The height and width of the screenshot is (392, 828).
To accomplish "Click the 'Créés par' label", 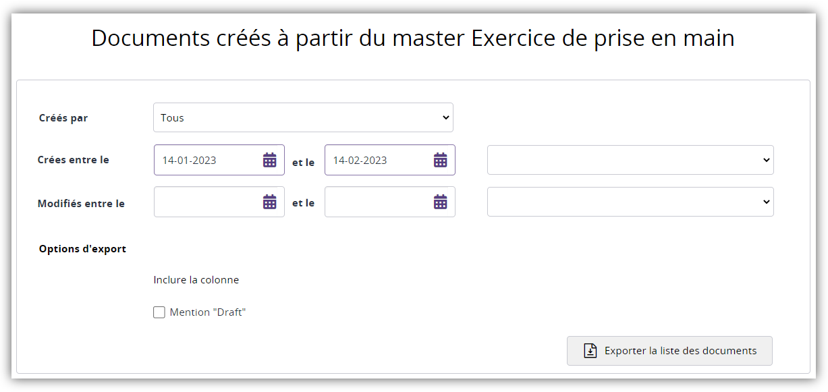I will (x=63, y=118).
